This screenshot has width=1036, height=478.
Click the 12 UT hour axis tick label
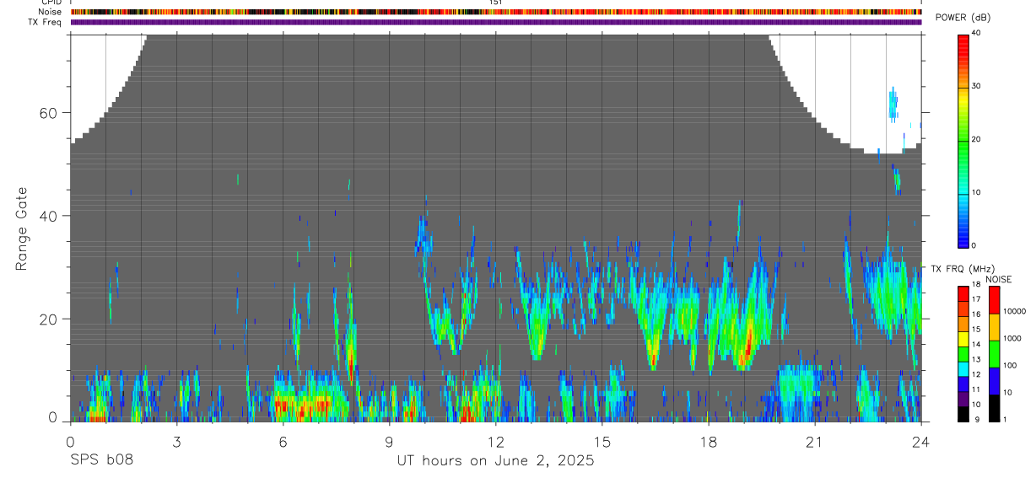tap(496, 442)
